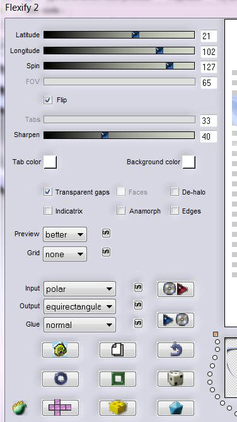The width and height of the screenshot is (237, 422).
Task: Click the Latitude slider handle
Action: click(136, 35)
